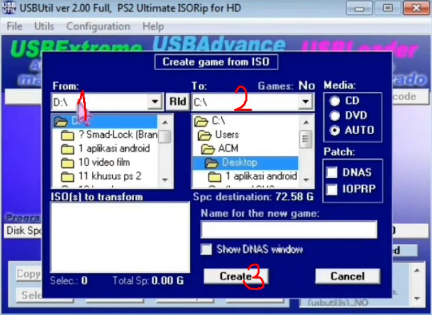Image resolution: width=432 pixels, height=315 pixels.
Task: Click folder icon of '10 video film'
Action: [x=68, y=163]
